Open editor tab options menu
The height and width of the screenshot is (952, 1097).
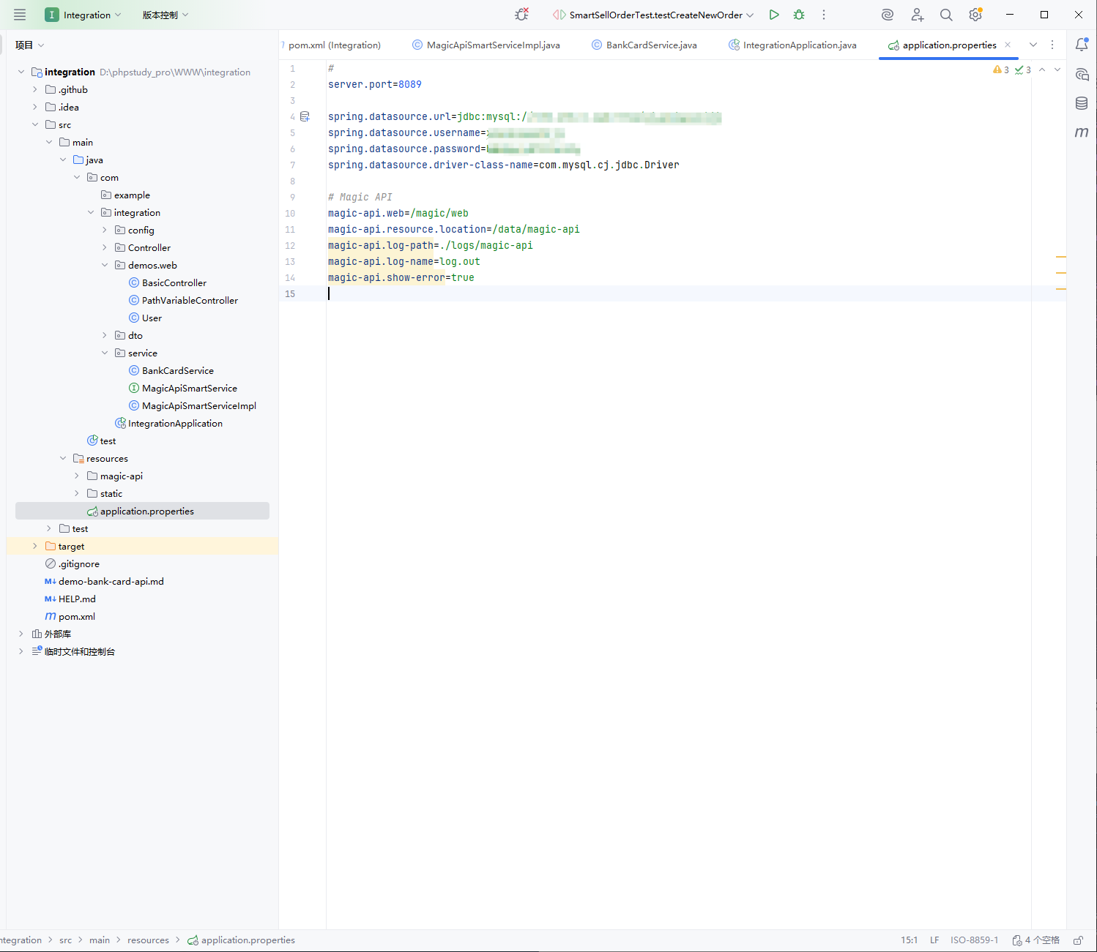[1052, 45]
